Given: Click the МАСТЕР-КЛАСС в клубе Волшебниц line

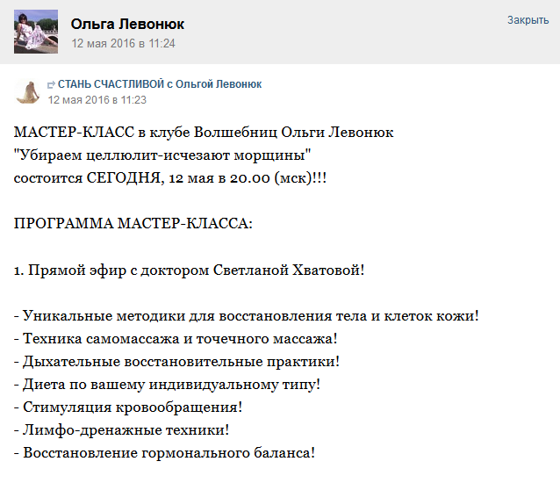Looking at the screenshot, I should click(x=204, y=133).
